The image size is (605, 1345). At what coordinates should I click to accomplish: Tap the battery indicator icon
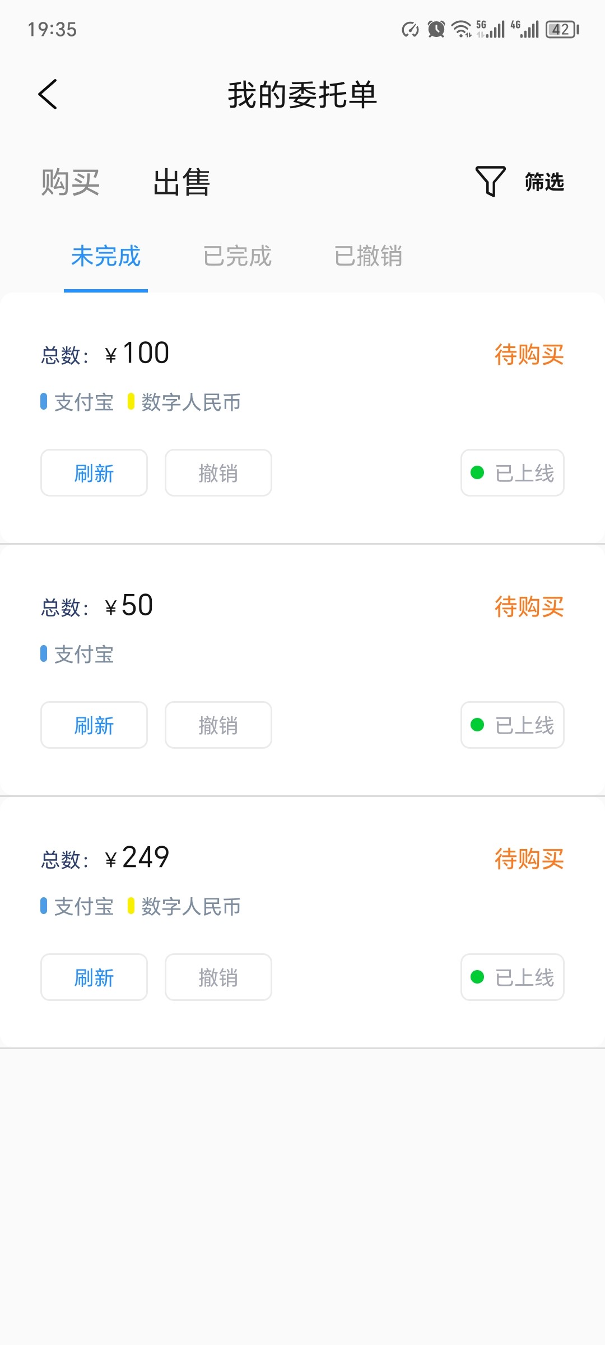[562, 29]
